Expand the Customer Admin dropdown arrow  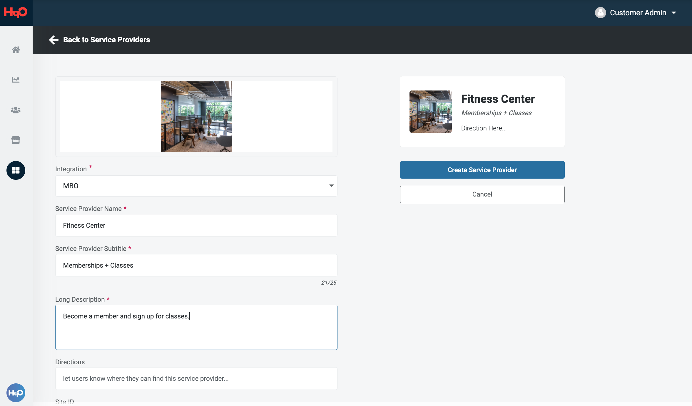coord(674,13)
